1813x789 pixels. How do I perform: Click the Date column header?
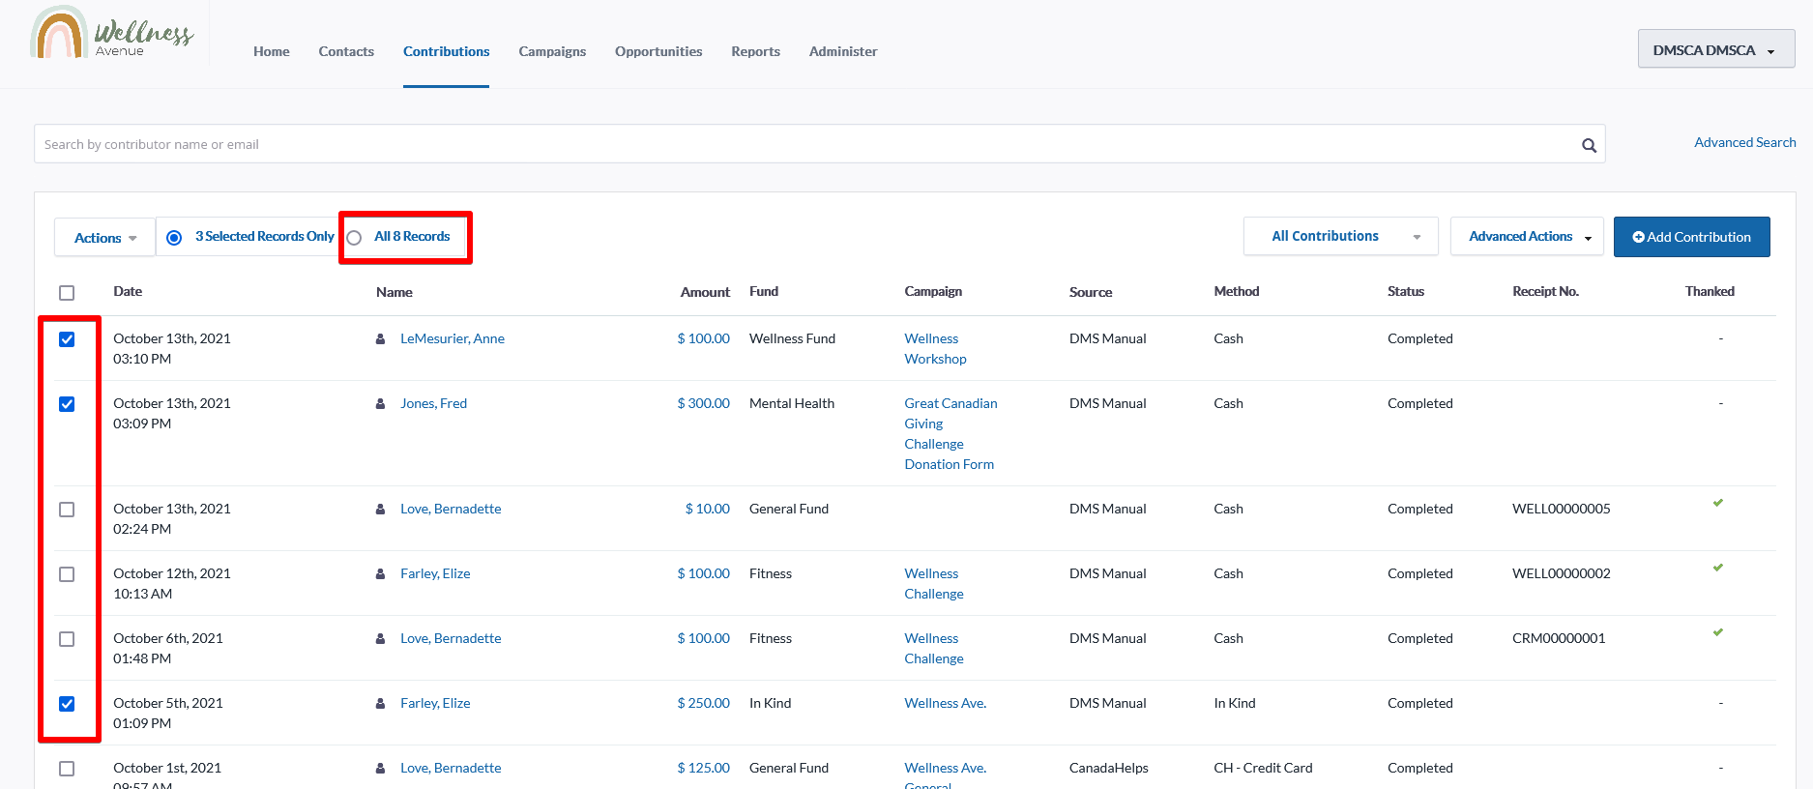(x=128, y=291)
